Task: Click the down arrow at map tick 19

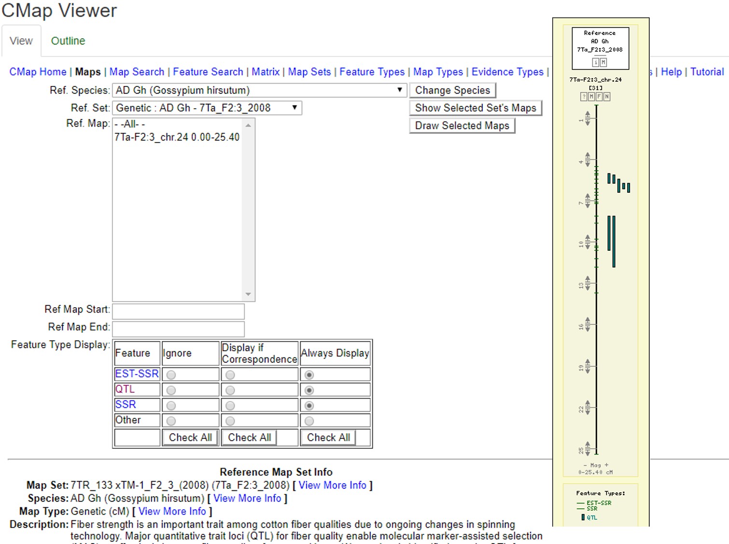Action: click(x=588, y=370)
